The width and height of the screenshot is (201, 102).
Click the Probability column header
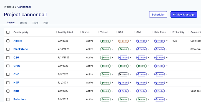tap(178, 32)
